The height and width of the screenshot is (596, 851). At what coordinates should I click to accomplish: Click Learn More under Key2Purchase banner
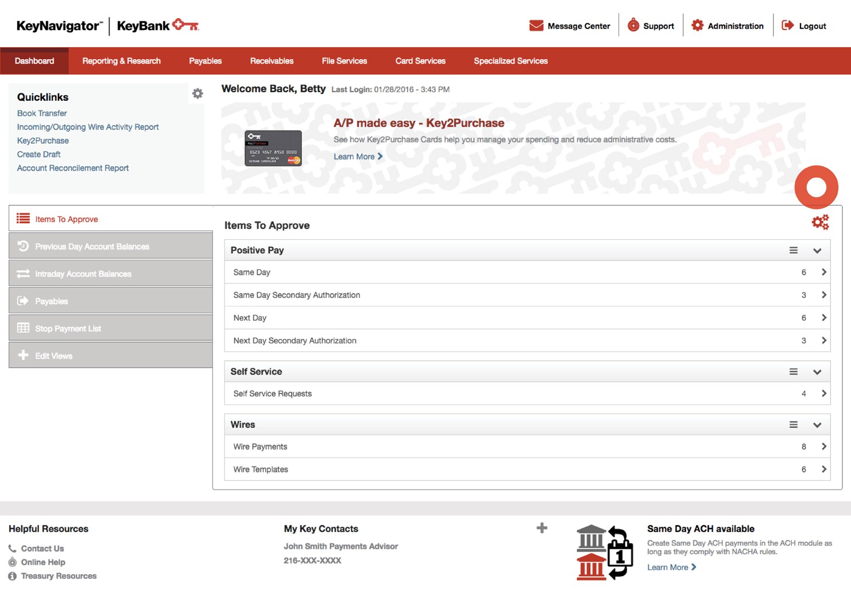point(358,156)
